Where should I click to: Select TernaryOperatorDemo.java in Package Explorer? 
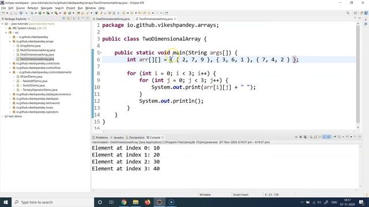pyautogui.click(x=40, y=90)
